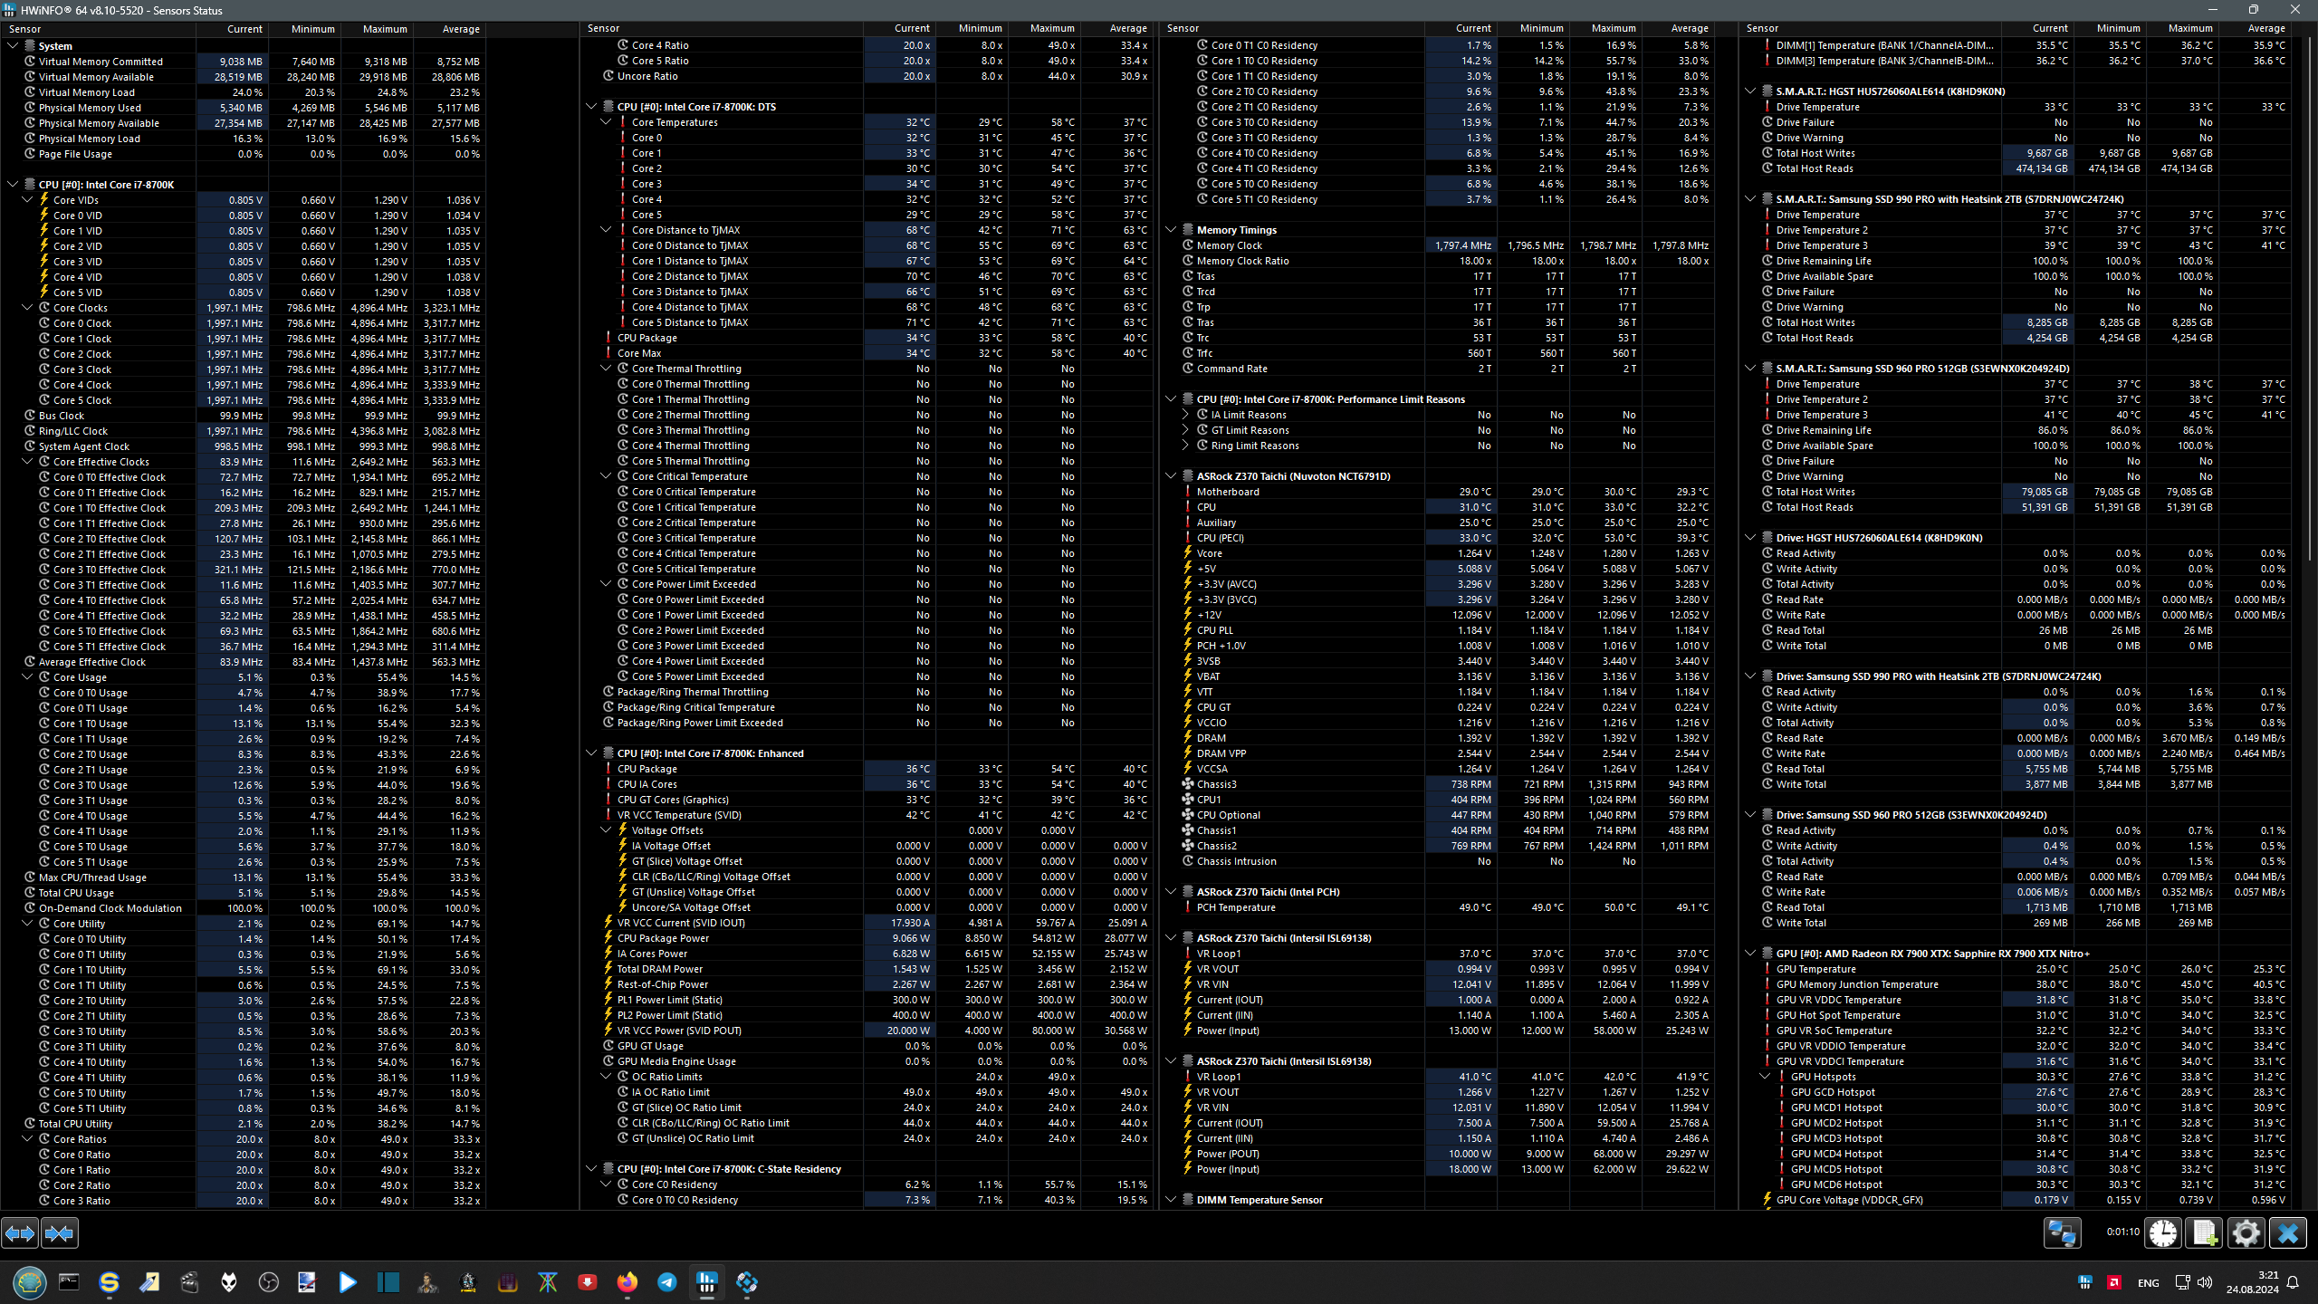Open sensor settings gear icon

coord(2246,1233)
